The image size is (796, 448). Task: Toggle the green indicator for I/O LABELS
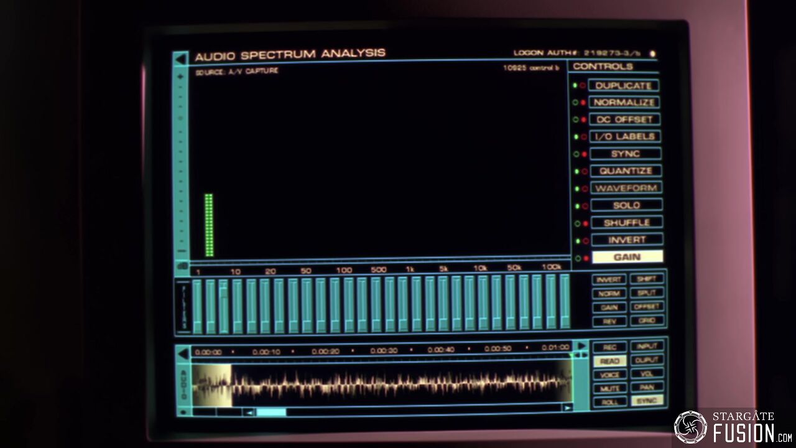576,137
